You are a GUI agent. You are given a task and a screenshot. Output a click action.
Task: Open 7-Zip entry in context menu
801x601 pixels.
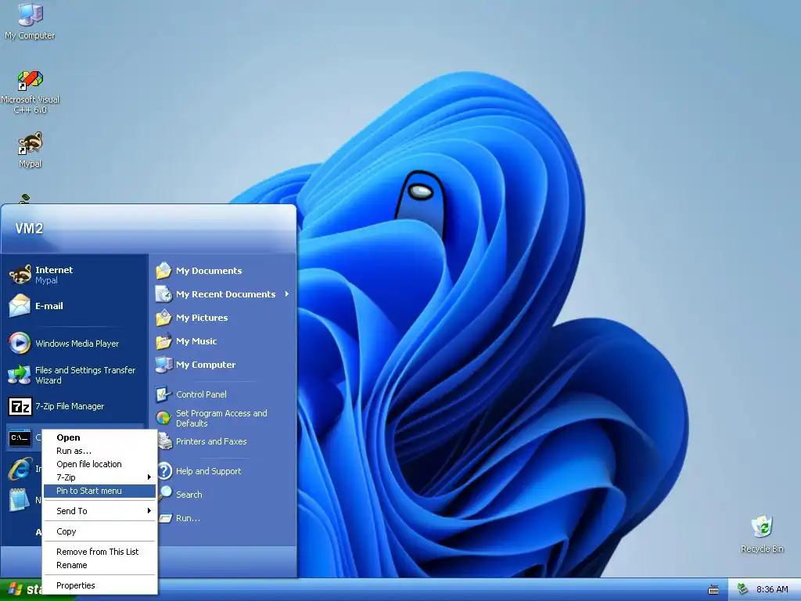click(99, 477)
